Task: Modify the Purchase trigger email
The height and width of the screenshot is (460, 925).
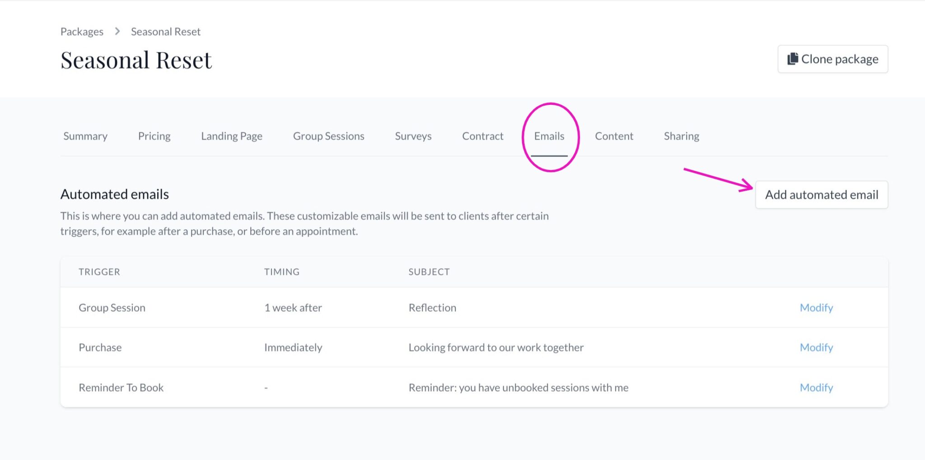Action: 816,347
